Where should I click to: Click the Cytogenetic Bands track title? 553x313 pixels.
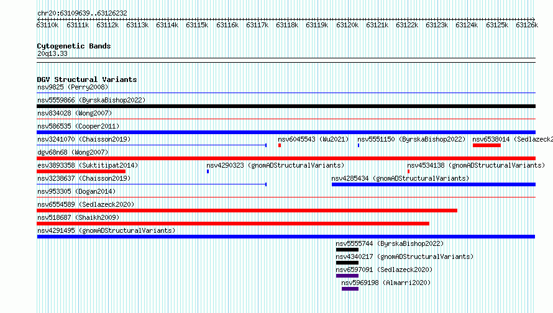coord(74,46)
